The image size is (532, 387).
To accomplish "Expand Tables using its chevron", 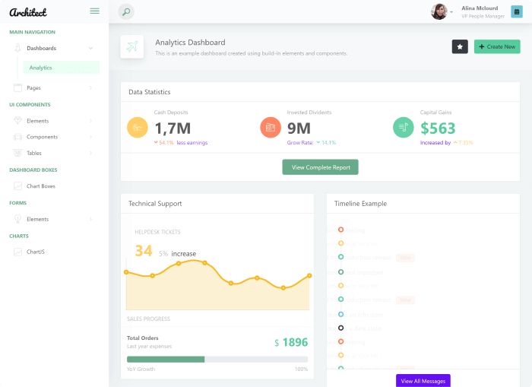I will tap(90, 153).
